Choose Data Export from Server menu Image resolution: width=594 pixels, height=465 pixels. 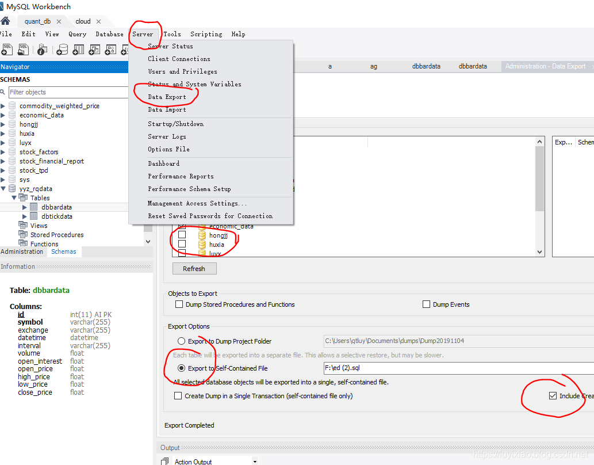point(167,97)
